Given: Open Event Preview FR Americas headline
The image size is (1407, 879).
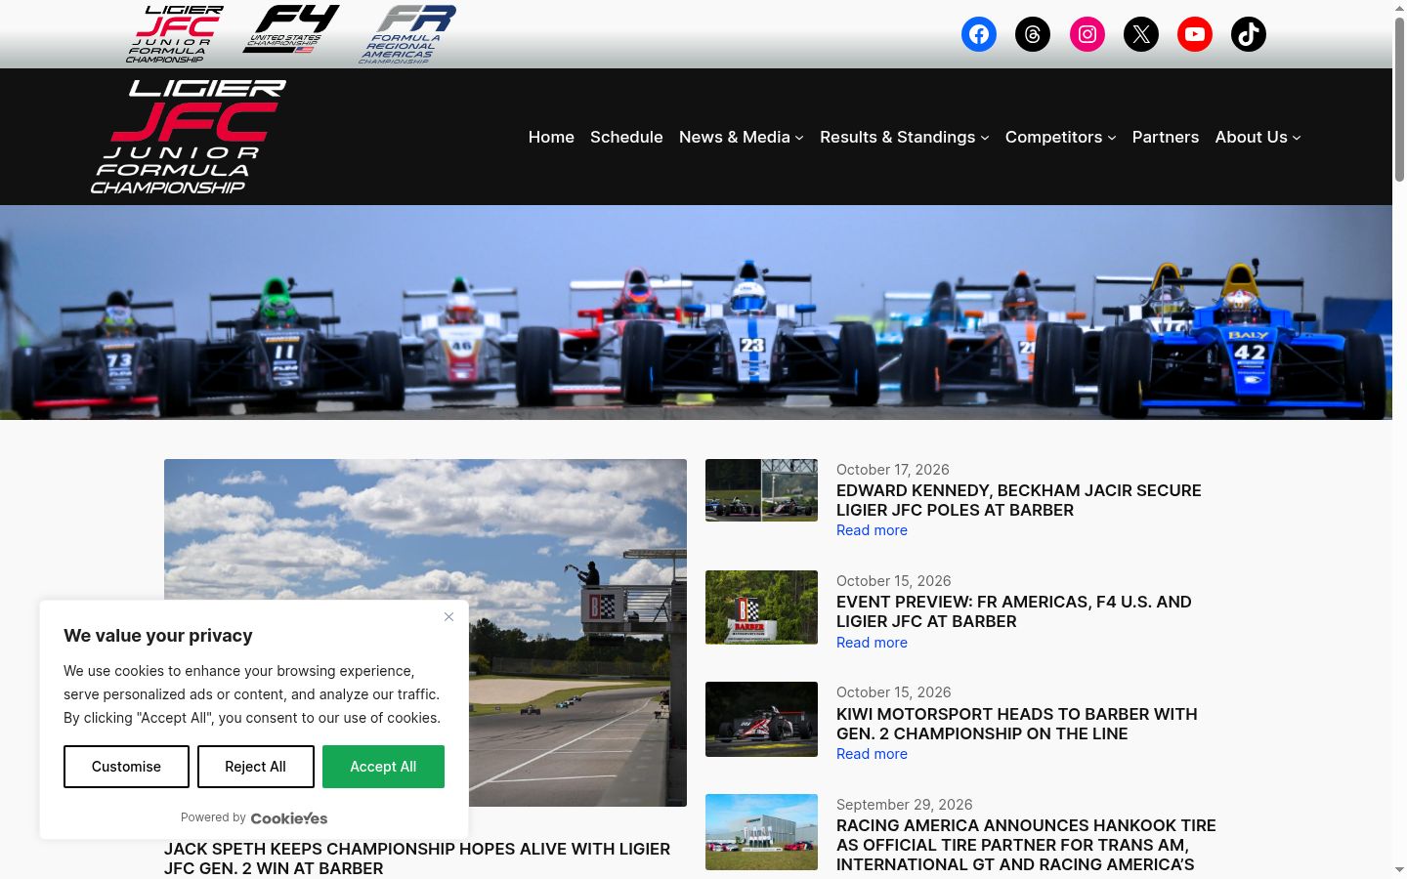Looking at the screenshot, I should (1014, 611).
